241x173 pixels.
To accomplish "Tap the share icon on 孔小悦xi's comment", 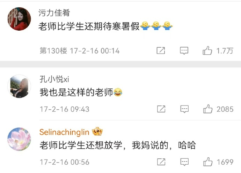I will [161, 109].
